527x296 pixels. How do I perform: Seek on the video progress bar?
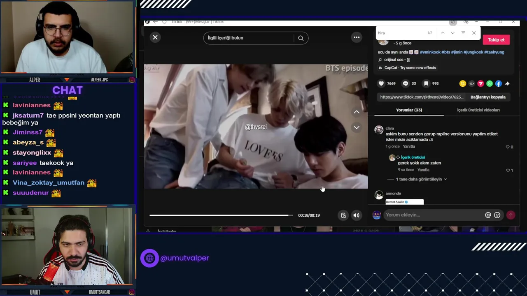(221, 215)
